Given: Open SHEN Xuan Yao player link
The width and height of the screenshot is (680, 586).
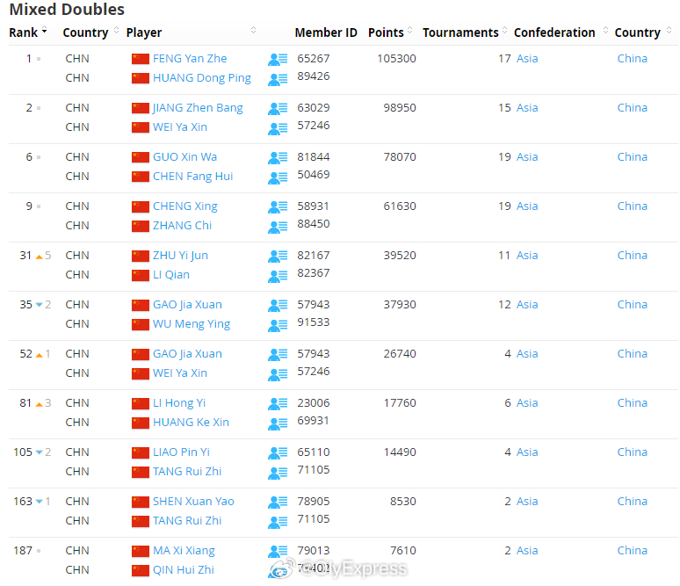Looking at the screenshot, I should click(193, 502).
